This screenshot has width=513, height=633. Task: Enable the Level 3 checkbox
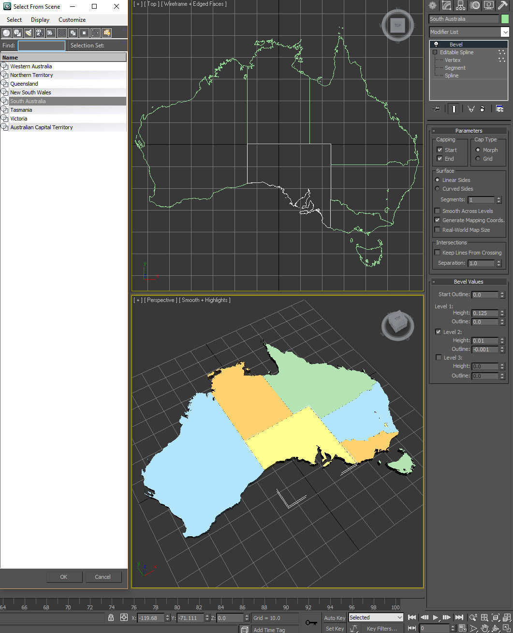point(439,358)
